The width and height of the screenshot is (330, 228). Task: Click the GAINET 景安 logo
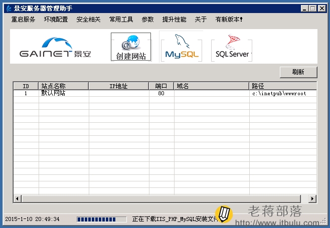coord(55,47)
